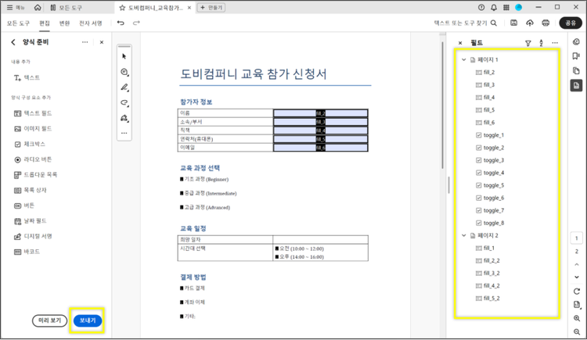587x340 pixels.
Task: Open floating toolbar more options
Action: [x=124, y=133]
